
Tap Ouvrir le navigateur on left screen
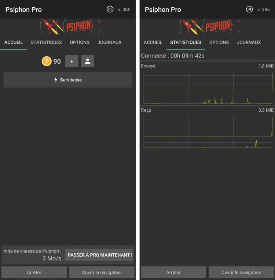[102, 272]
